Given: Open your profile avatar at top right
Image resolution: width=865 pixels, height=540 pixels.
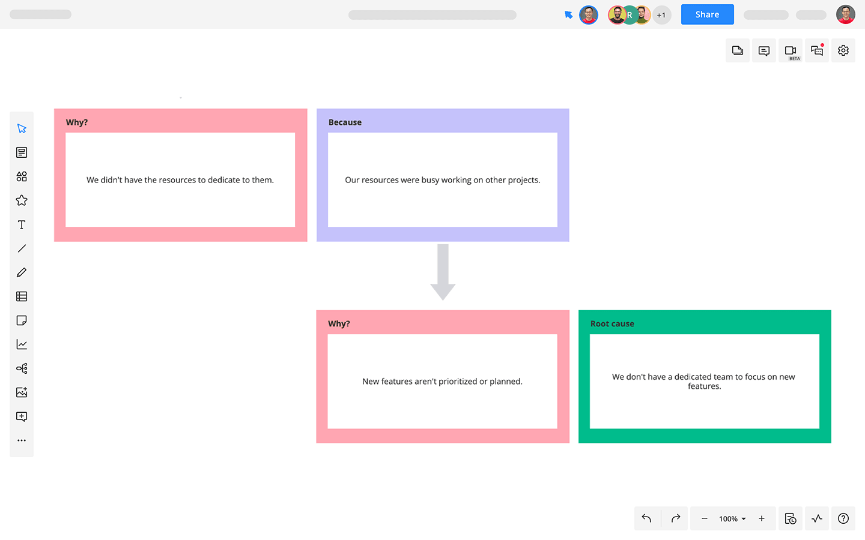Looking at the screenshot, I should tap(846, 14).
